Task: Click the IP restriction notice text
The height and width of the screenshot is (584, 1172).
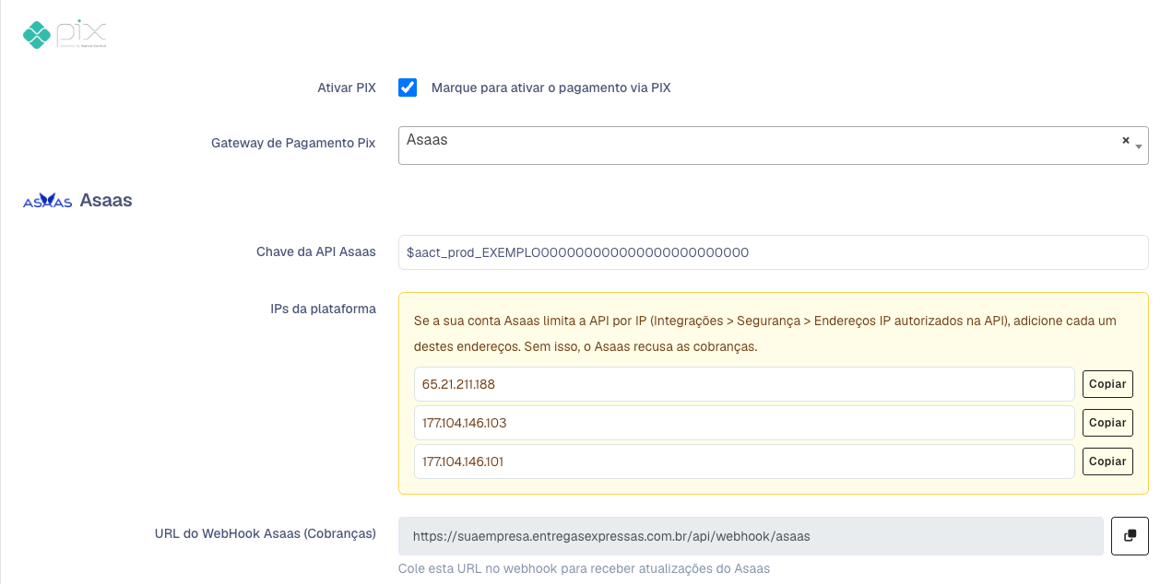Action: (x=765, y=333)
